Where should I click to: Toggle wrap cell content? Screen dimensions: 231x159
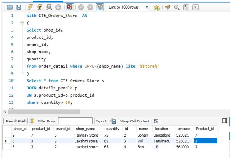156,121
